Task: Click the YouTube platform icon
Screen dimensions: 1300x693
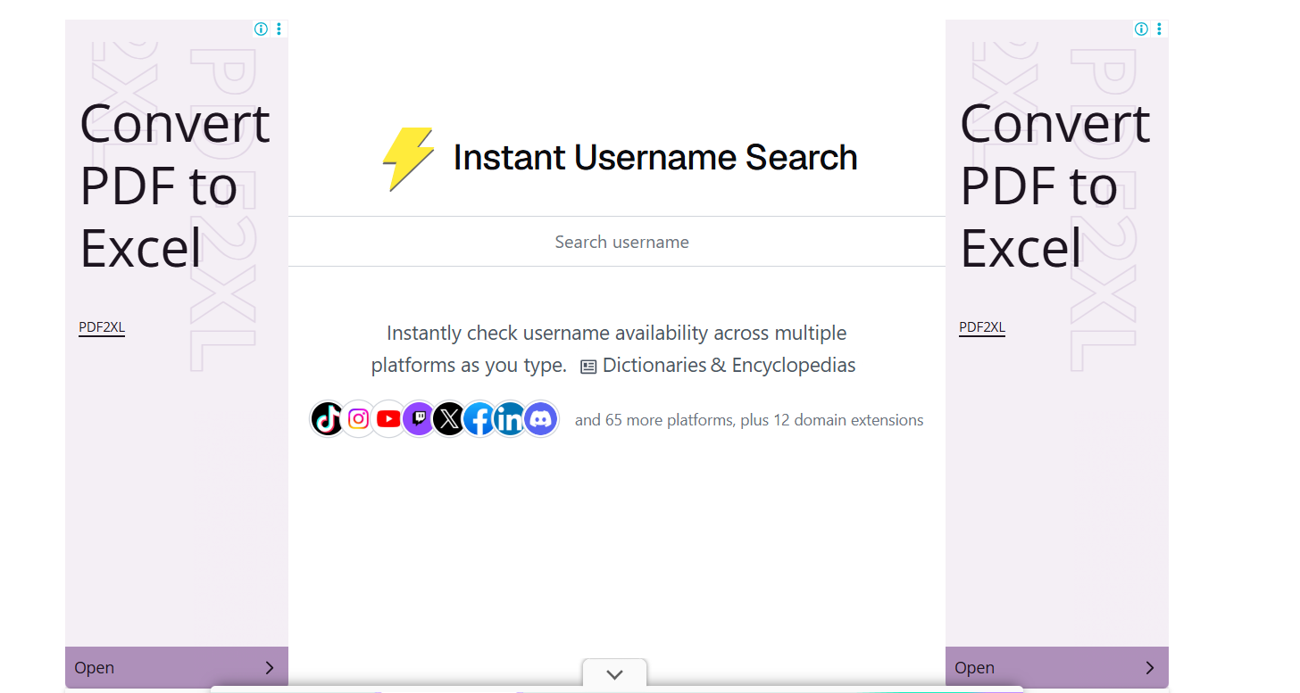Action: [x=388, y=419]
